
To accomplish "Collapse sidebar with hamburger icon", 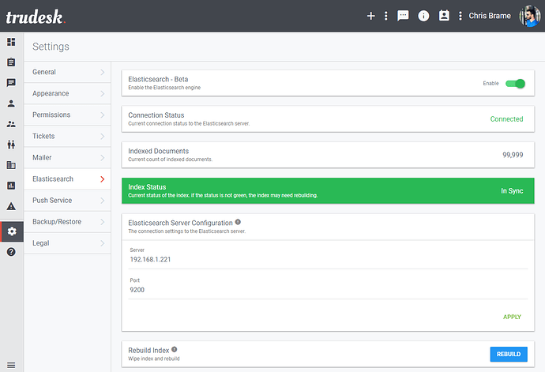I will coord(11,365).
